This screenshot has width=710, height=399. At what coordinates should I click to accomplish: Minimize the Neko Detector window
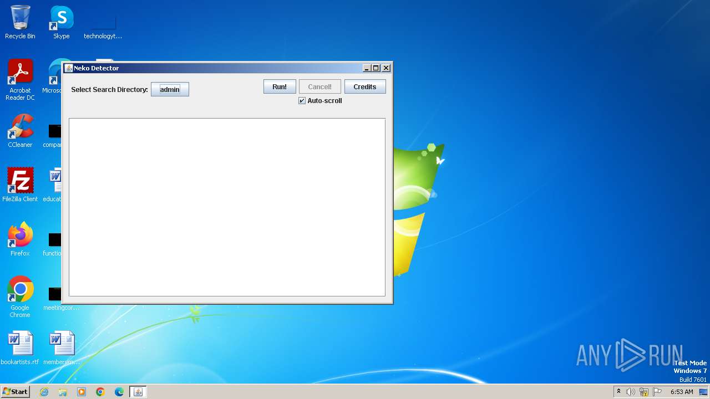(x=367, y=68)
